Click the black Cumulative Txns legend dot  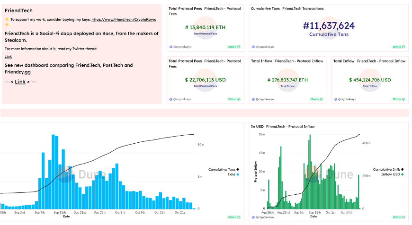[238, 169]
